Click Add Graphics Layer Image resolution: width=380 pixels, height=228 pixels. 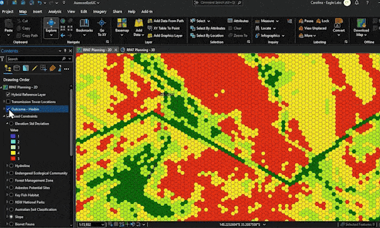tap(165, 35)
